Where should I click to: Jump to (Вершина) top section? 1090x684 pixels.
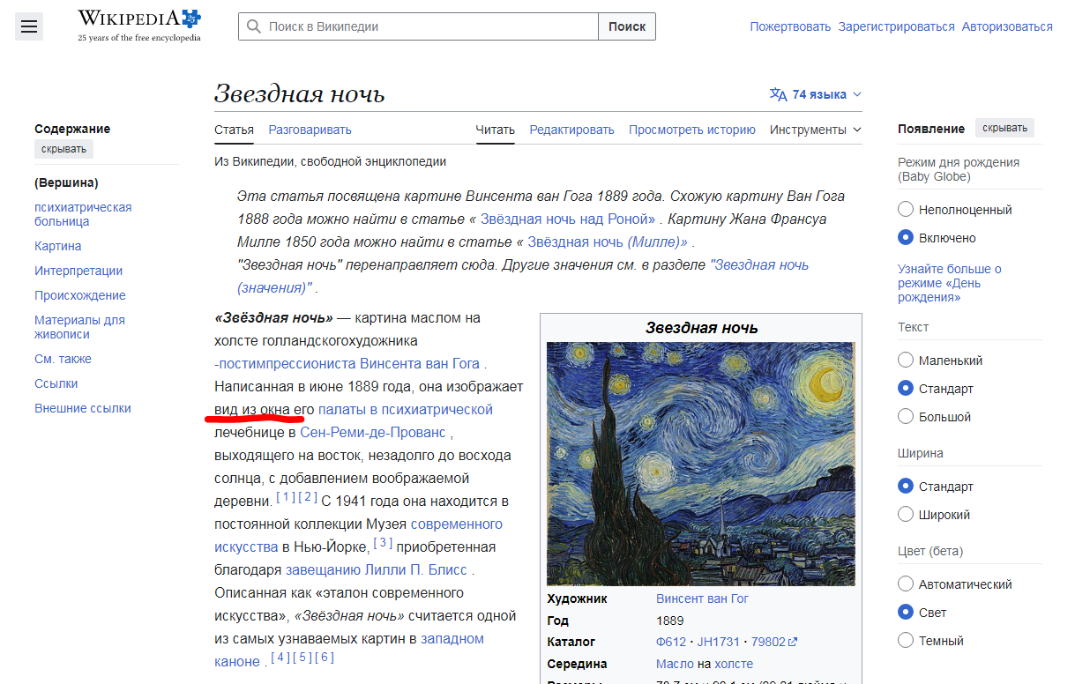pyautogui.click(x=66, y=182)
